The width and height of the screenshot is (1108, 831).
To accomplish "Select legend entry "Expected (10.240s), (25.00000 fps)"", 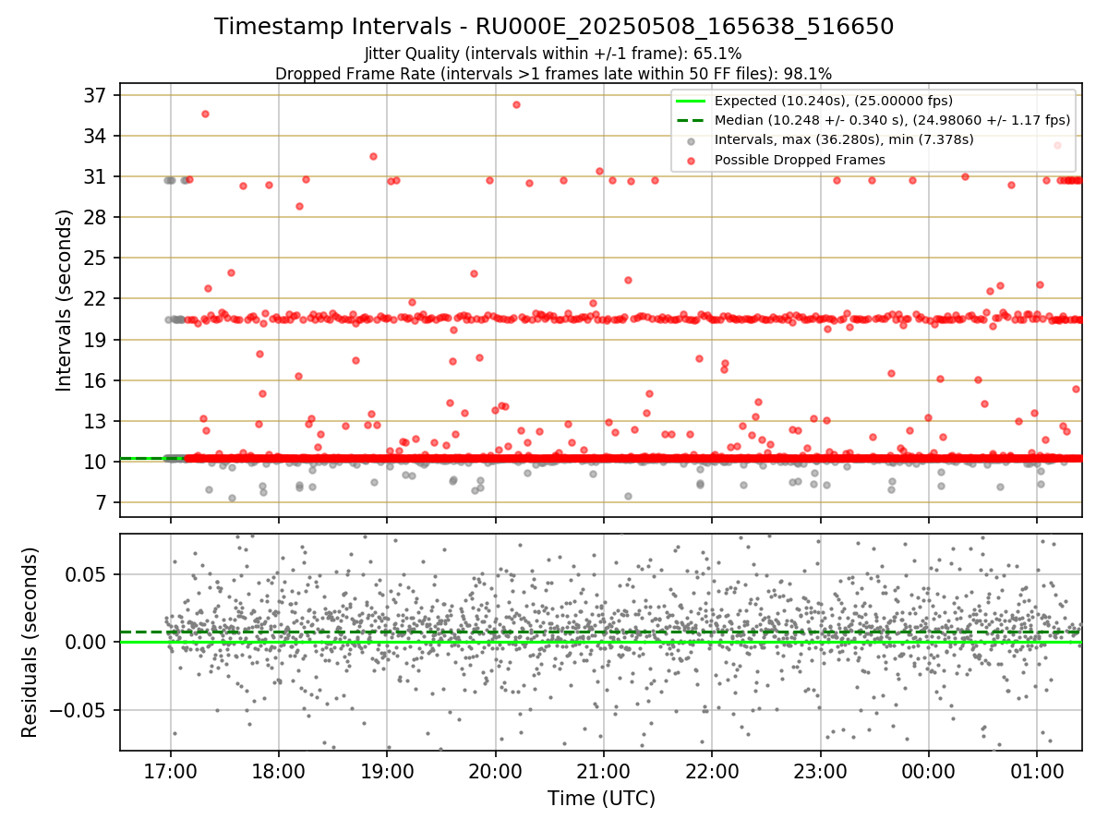I will click(x=834, y=101).
